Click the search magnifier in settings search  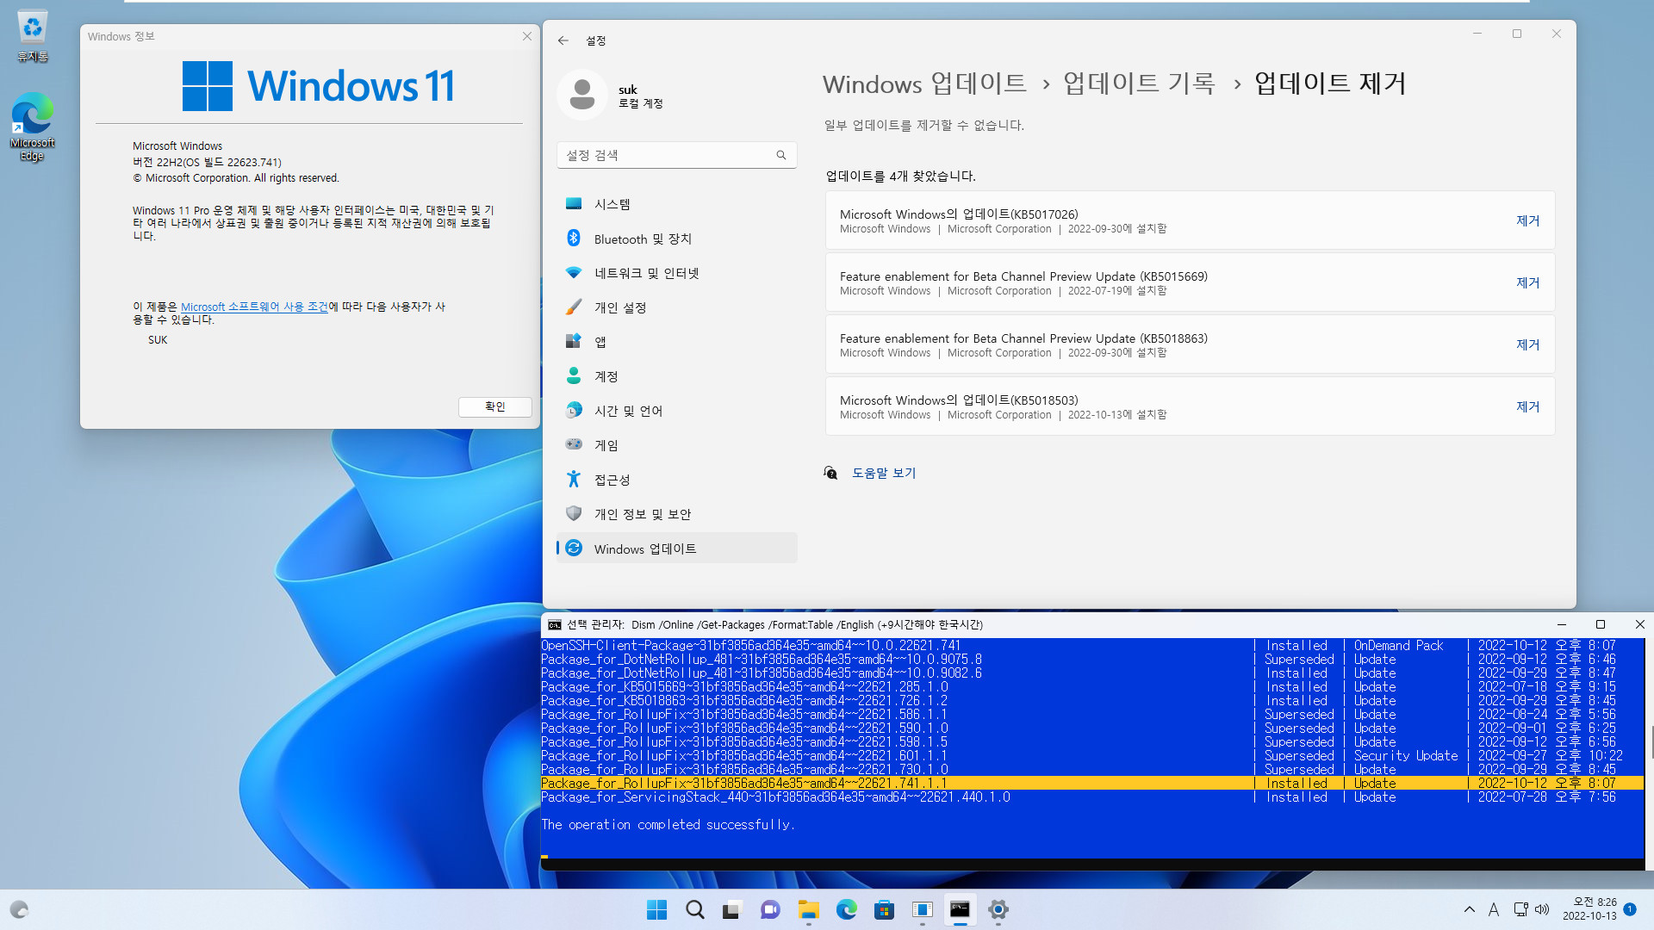pyautogui.click(x=781, y=155)
